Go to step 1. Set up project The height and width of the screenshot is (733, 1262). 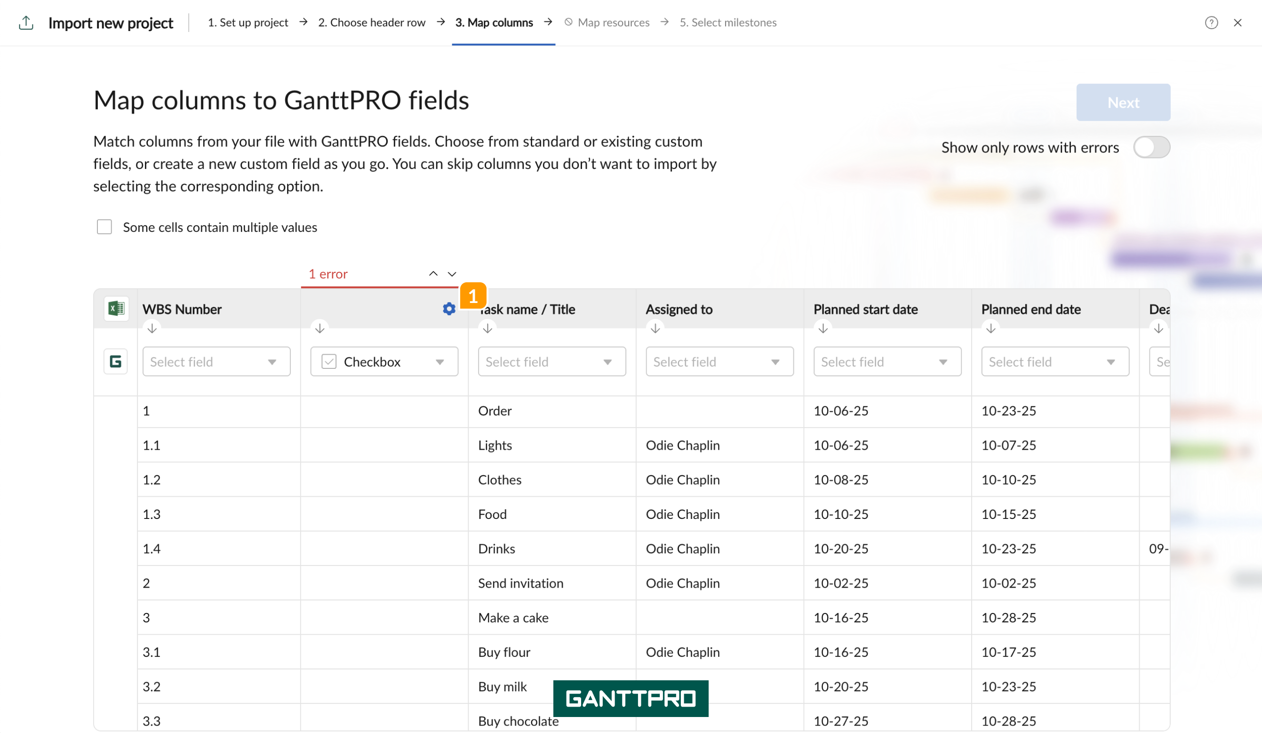click(x=248, y=23)
